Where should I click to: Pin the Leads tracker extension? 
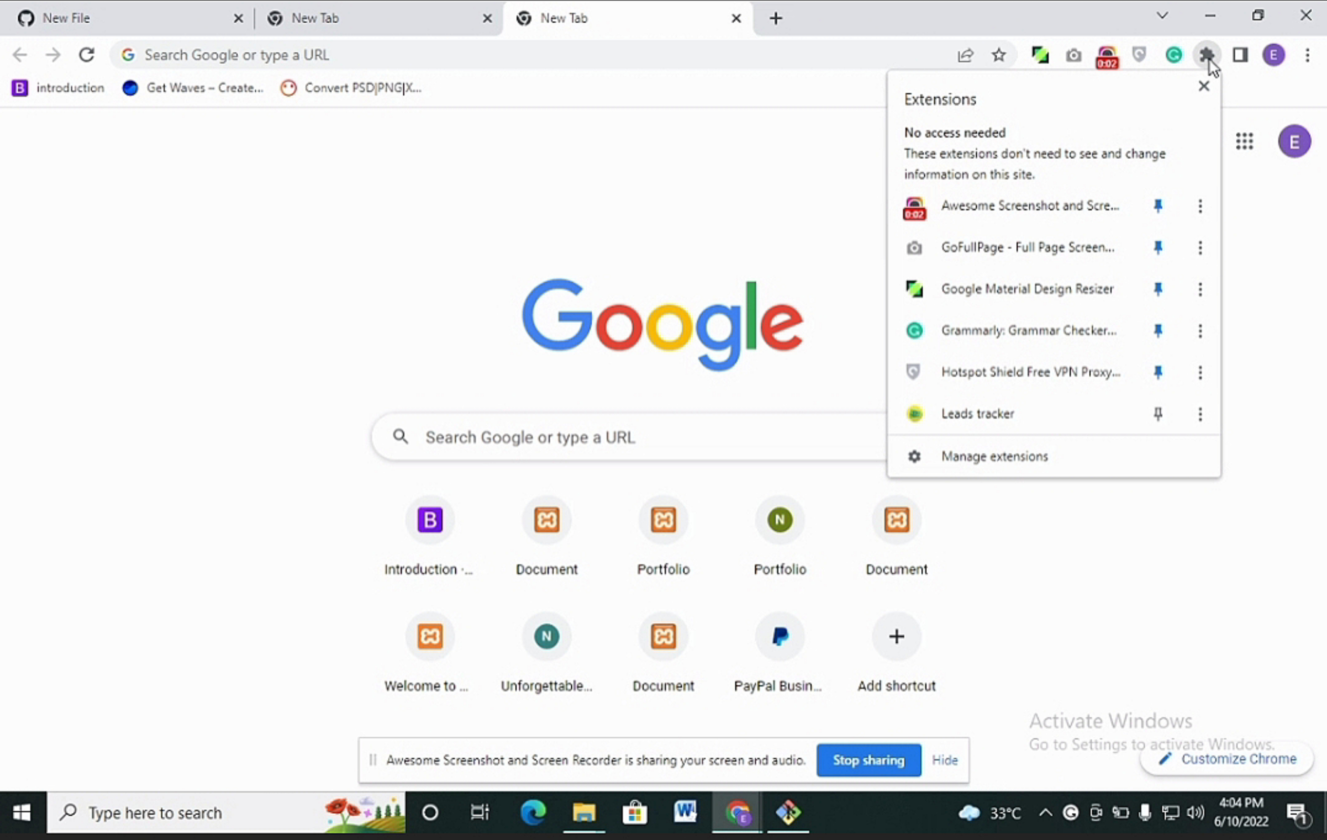[x=1158, y=414]
